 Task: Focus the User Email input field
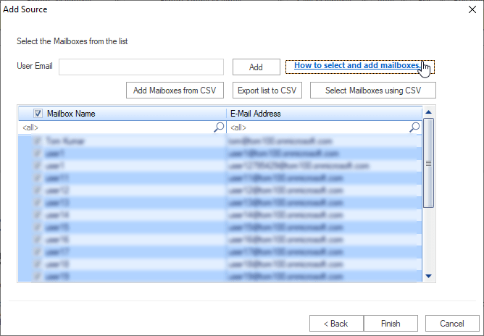coord(141,67)
